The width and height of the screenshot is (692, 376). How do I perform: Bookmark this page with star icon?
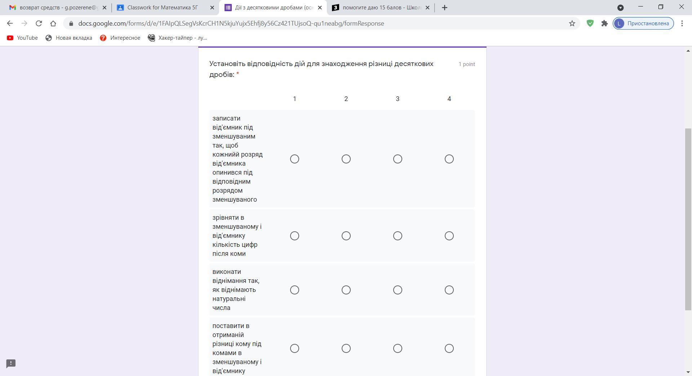point(572,23)
